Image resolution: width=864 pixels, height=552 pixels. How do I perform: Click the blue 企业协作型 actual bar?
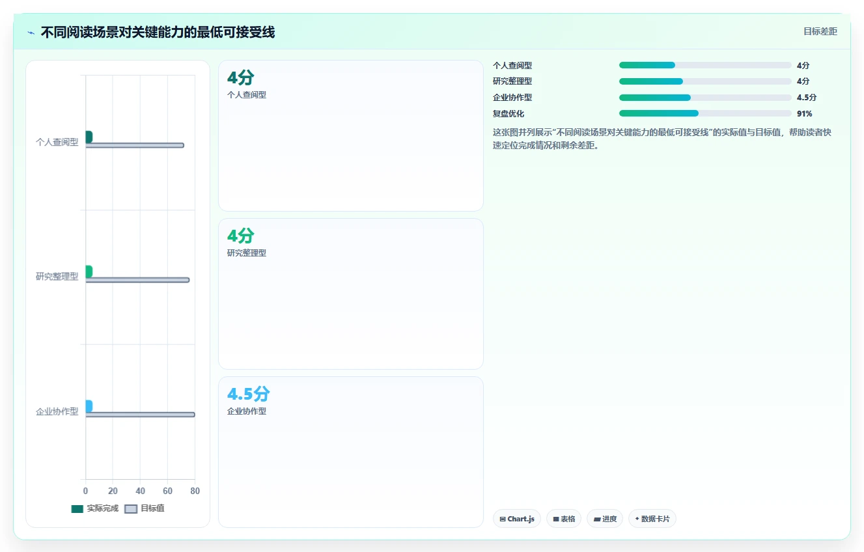(x=89, y=406)
